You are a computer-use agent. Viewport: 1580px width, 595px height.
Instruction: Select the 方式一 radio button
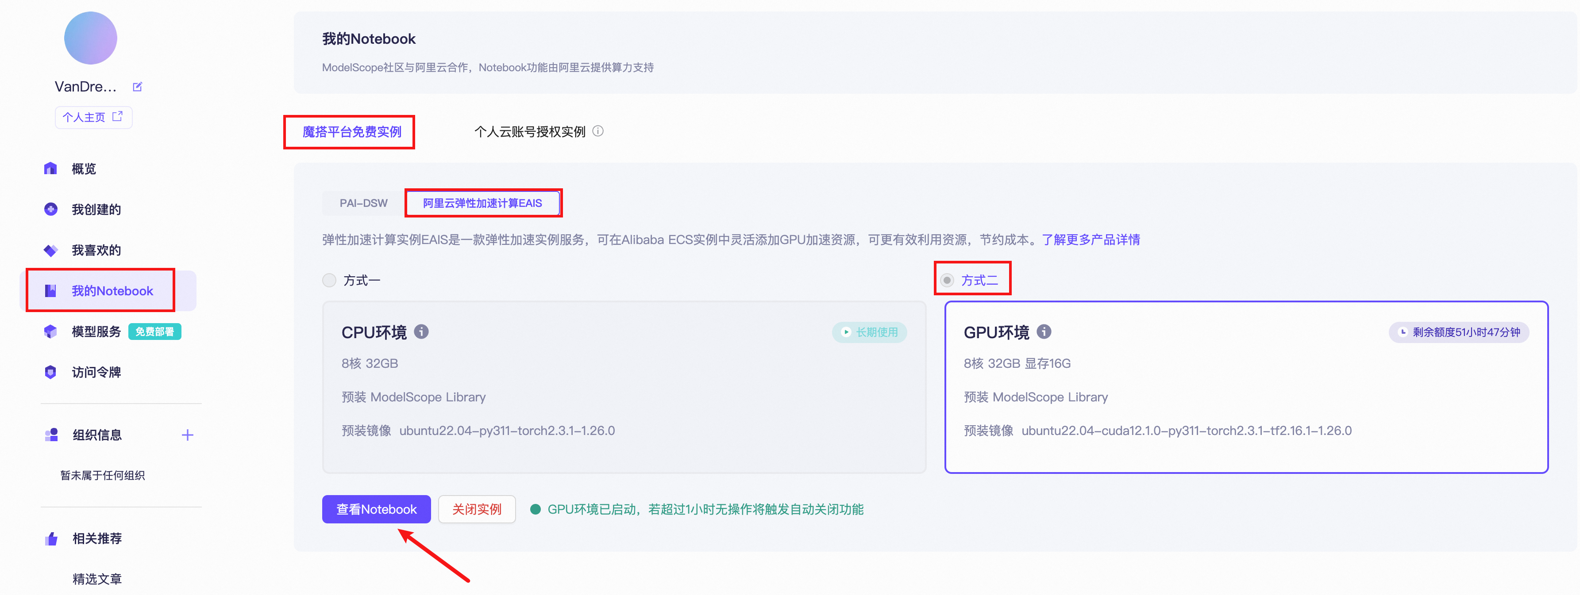click(x=329, y=280)
